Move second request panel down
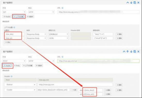Viewport: 142px width, 98px height. pyautogui.click(x=131, y=52)
